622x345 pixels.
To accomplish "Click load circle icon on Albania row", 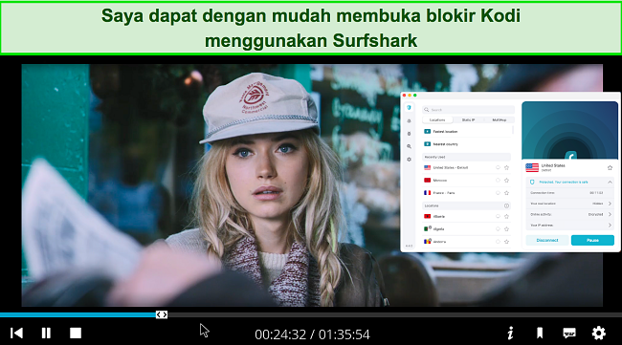I will pyautogui.click(x=498, y=217).
